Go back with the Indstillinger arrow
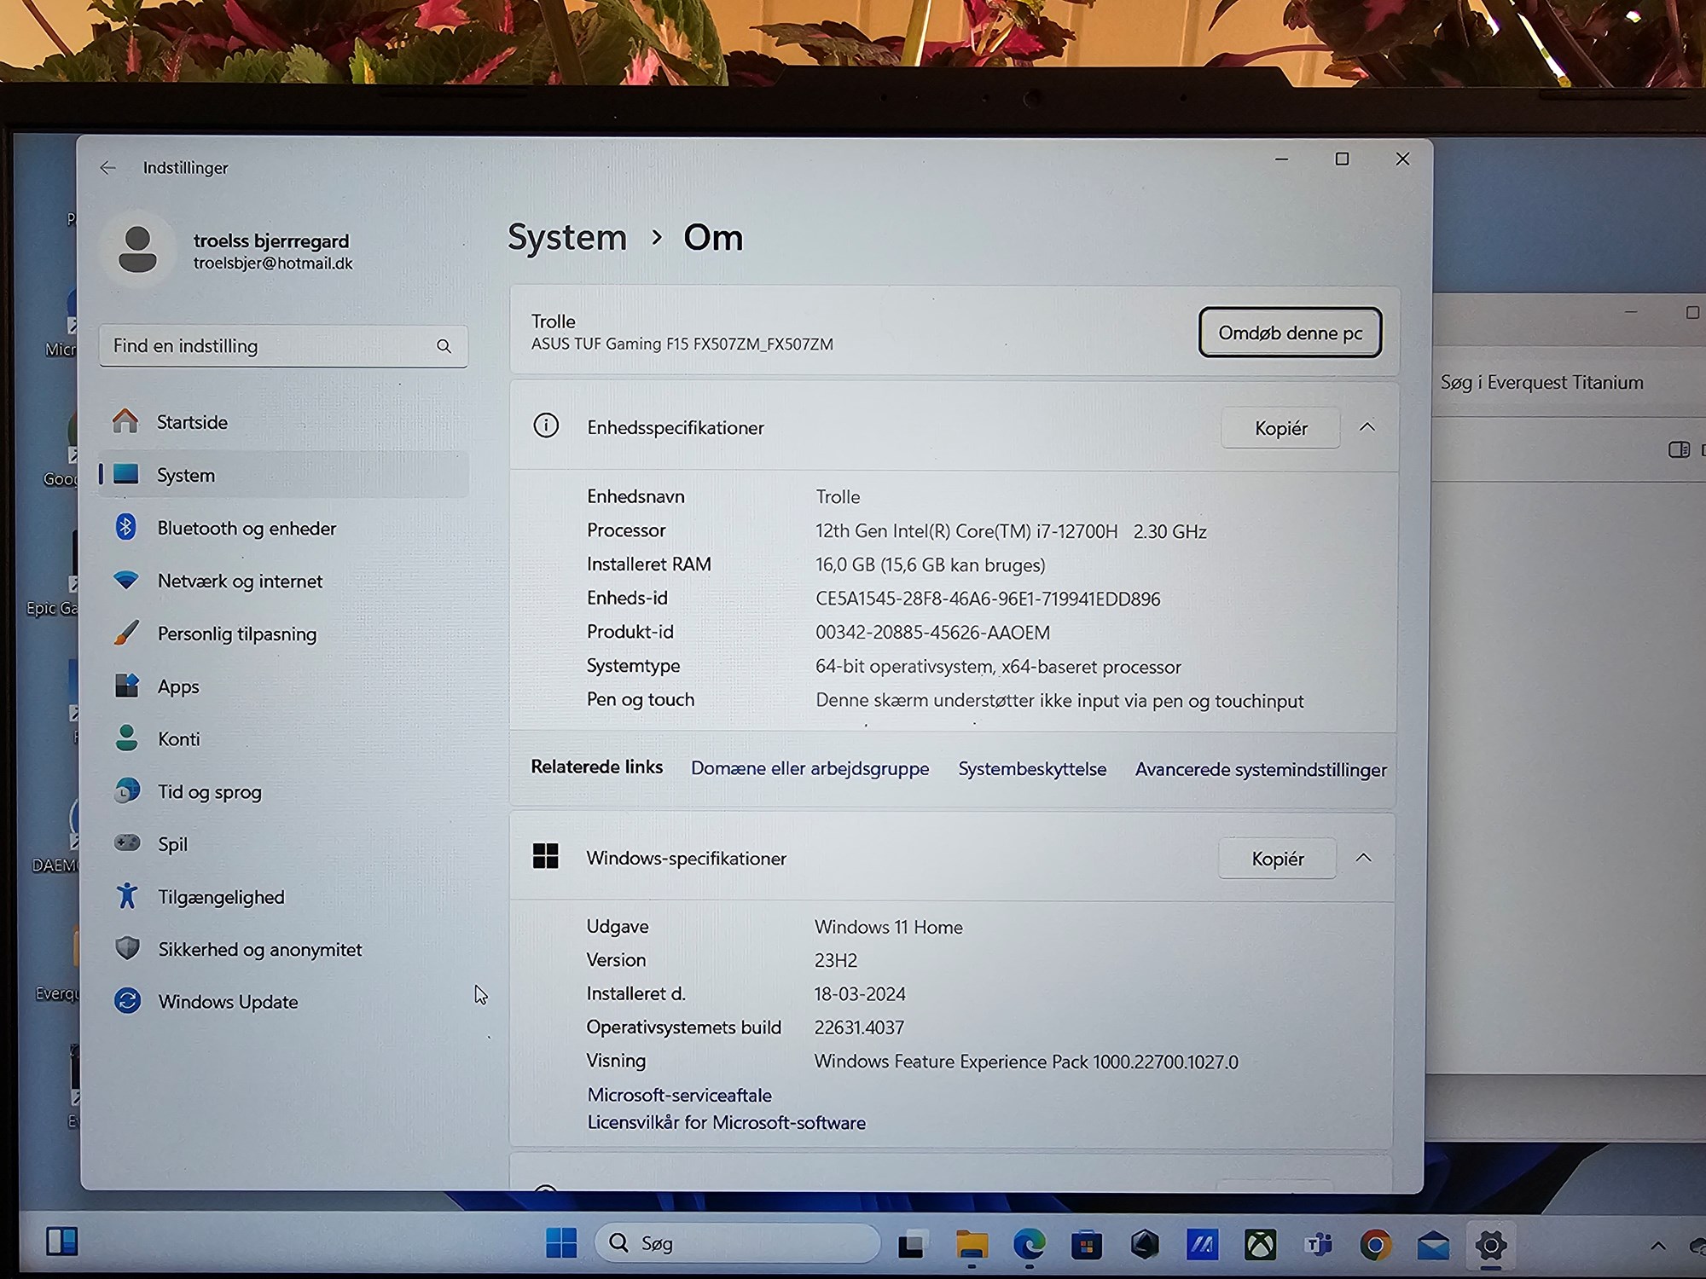Image resolution: width=1706 pixels, height=1279 pixels. [x=107, y=168]
